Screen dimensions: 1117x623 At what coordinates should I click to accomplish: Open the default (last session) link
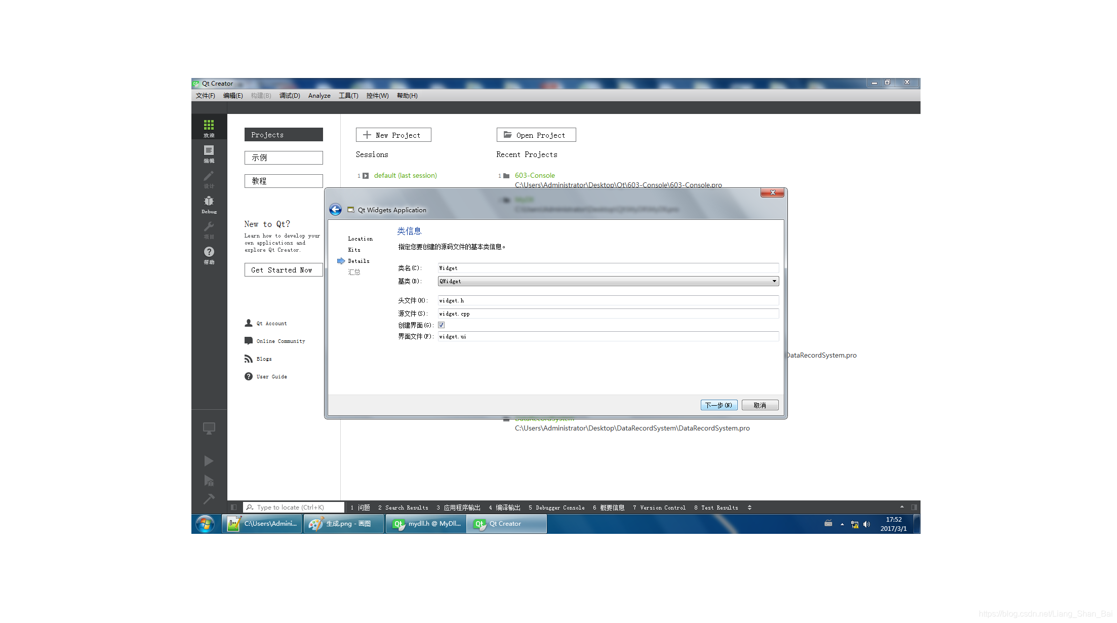(406, 176)
